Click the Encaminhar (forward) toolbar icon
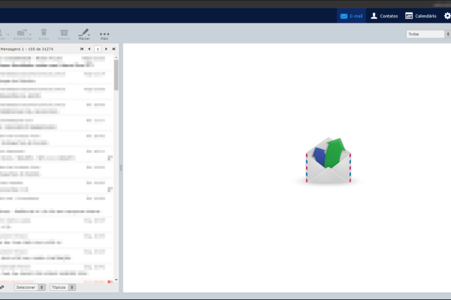451x300 pixels. point(21,33)
